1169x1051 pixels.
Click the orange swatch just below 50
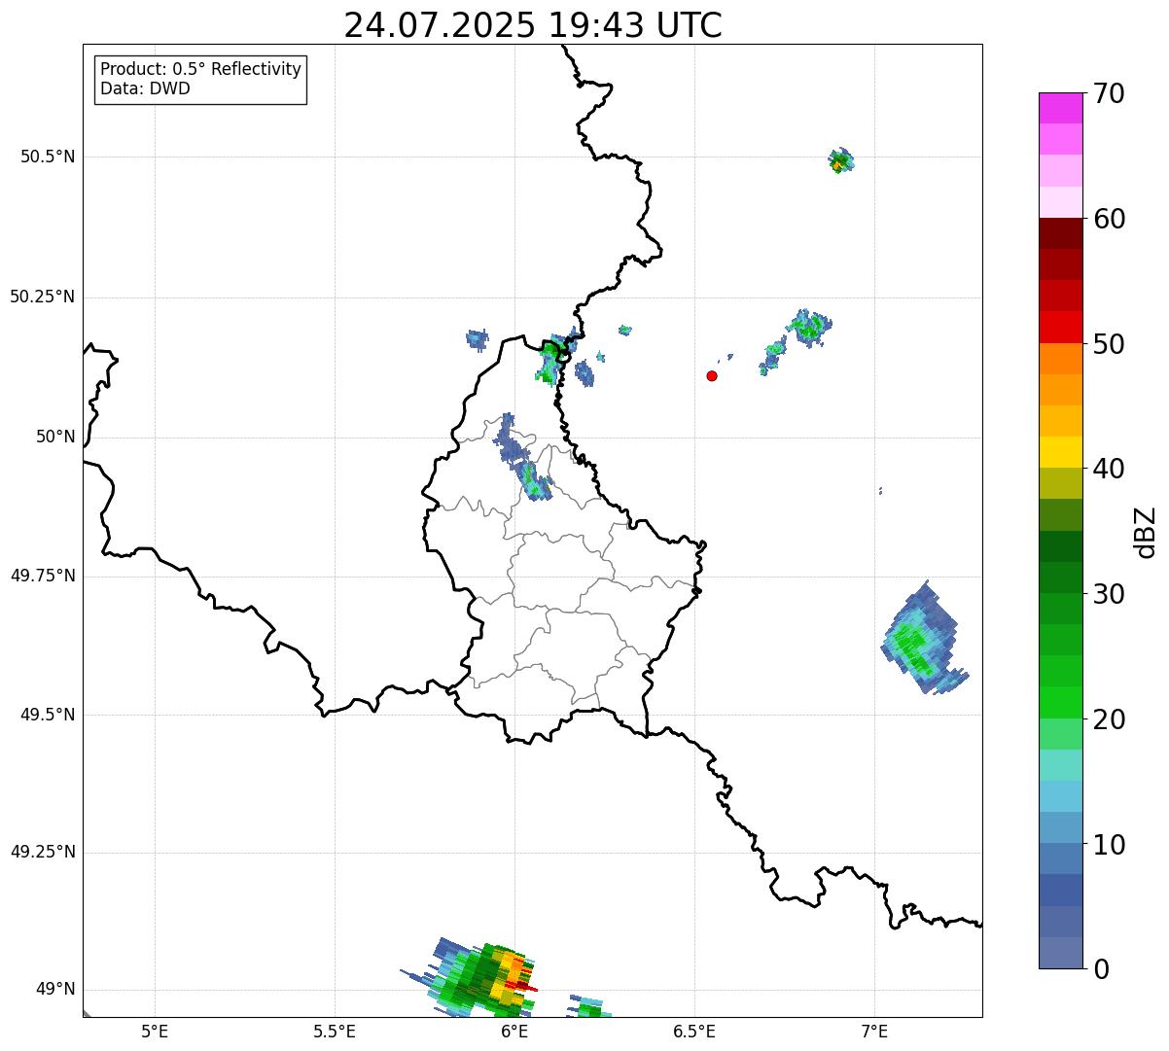(1061, 359)
